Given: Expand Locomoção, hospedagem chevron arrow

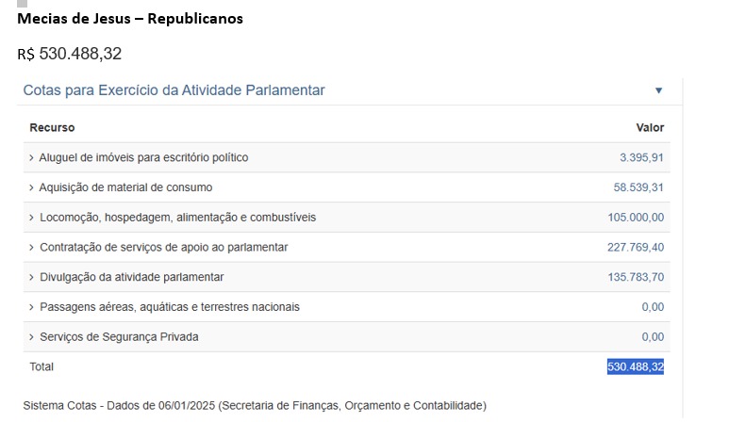Looking at the screenshot, I should coord(31,218).
